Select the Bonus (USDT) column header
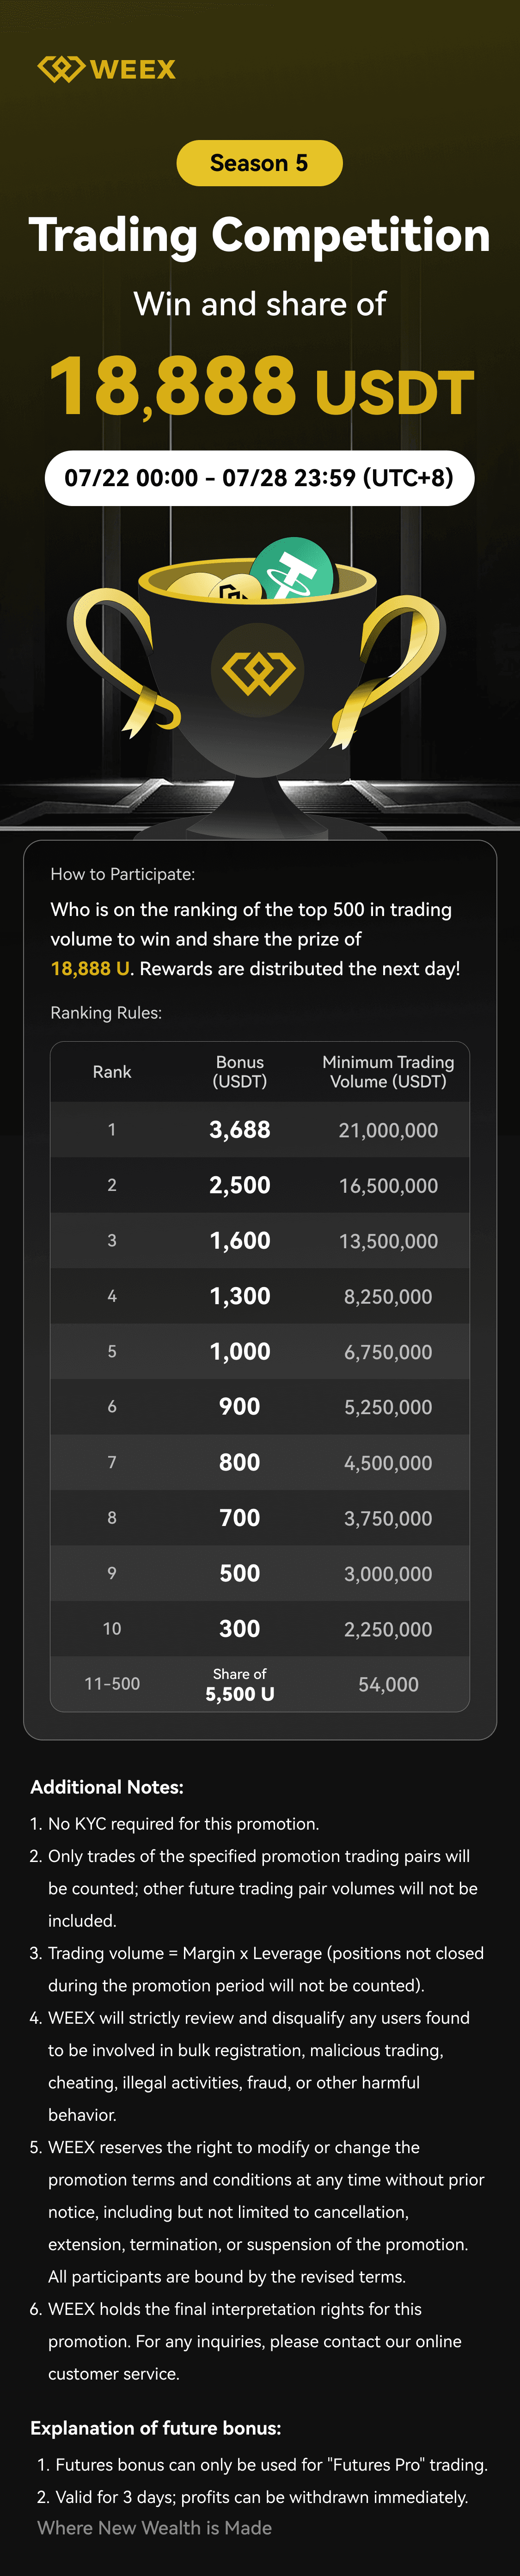 [240, 1072]
